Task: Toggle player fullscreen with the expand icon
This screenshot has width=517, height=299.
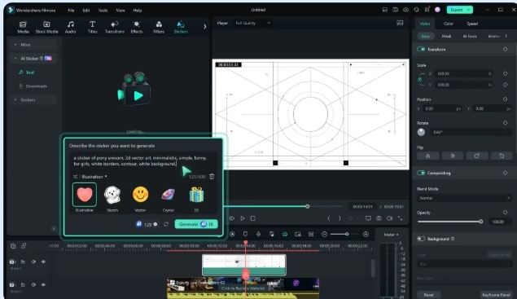Action: click(x=400, y=218)
